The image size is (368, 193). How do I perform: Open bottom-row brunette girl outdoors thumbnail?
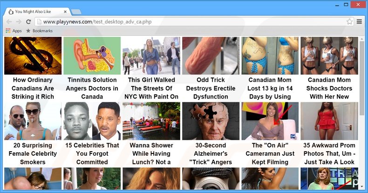92,179
